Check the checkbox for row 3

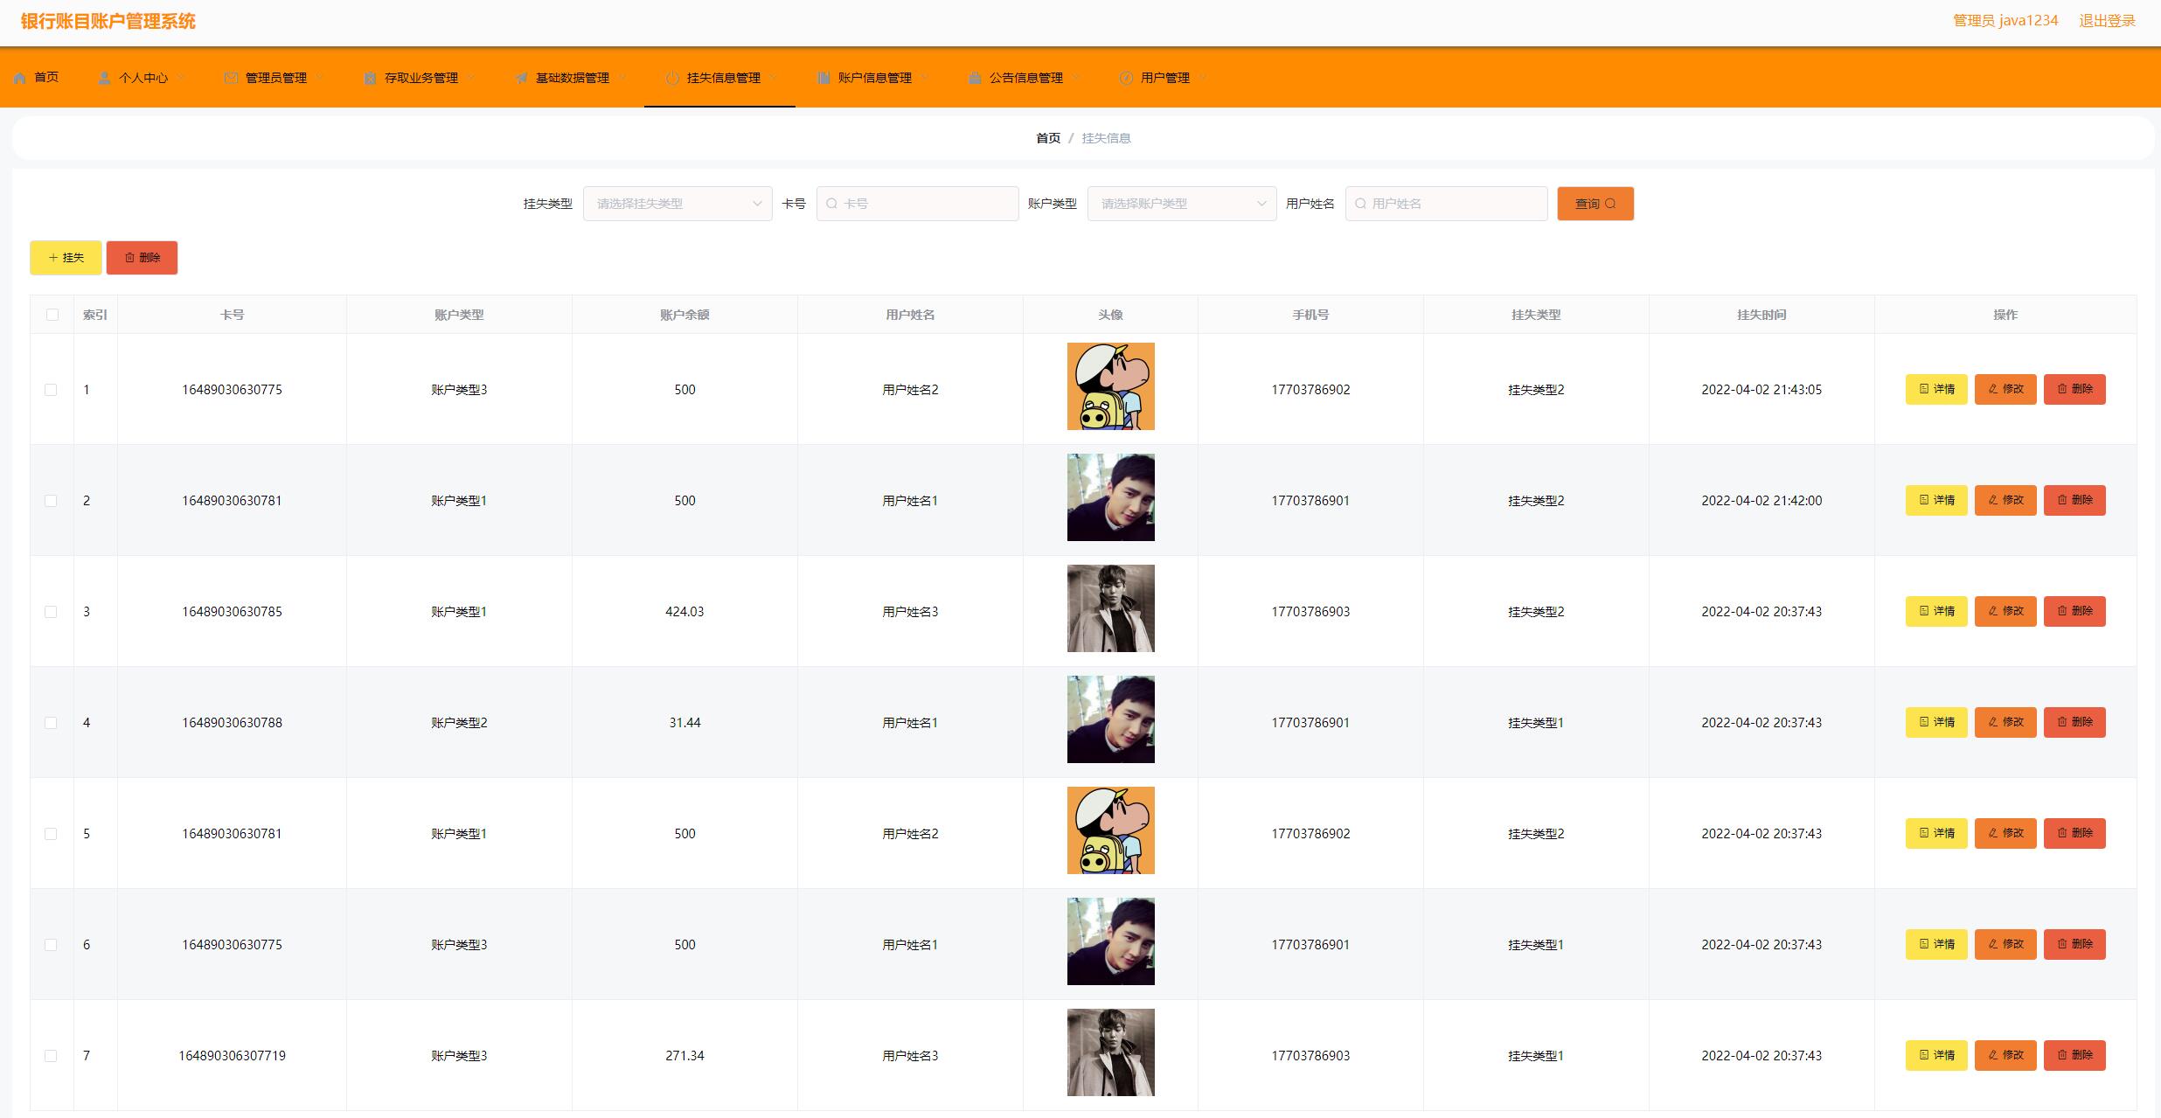coord(51,612)
